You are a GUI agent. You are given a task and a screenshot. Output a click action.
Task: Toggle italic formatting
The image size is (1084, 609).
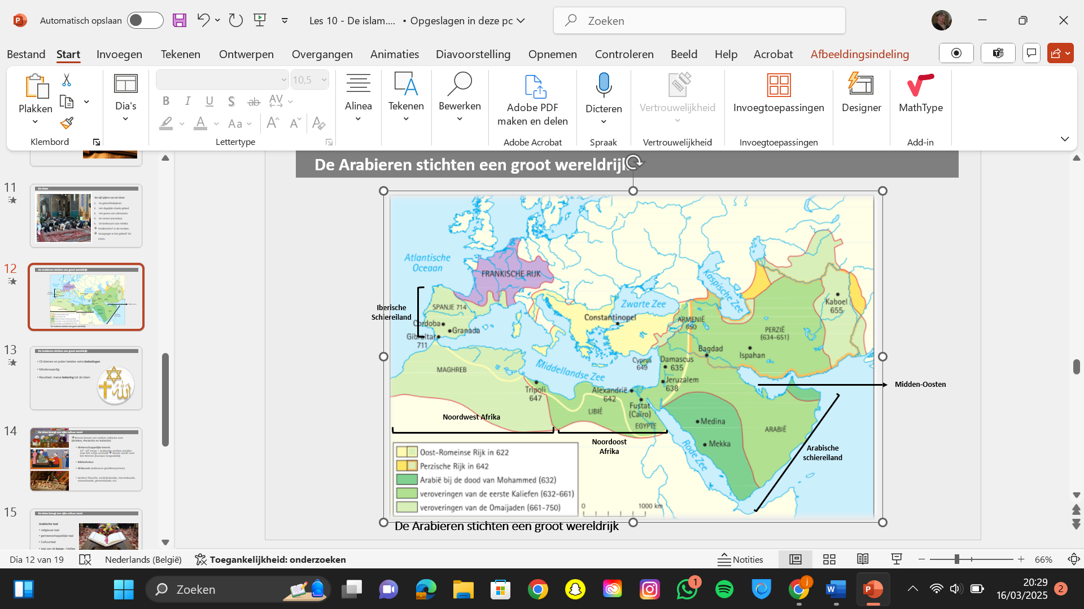pyautogui.click(x=187, y=101)
